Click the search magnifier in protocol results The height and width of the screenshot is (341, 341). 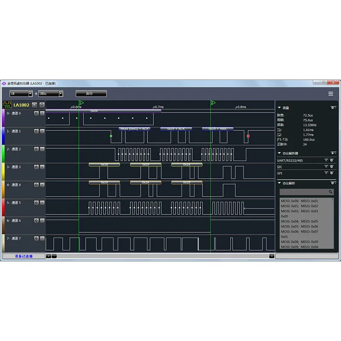point(330,191)
